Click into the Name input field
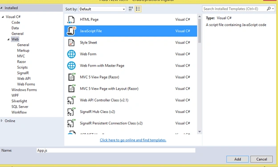The width and height of the screenshot is (278, 167). click(x=116, y=151)
